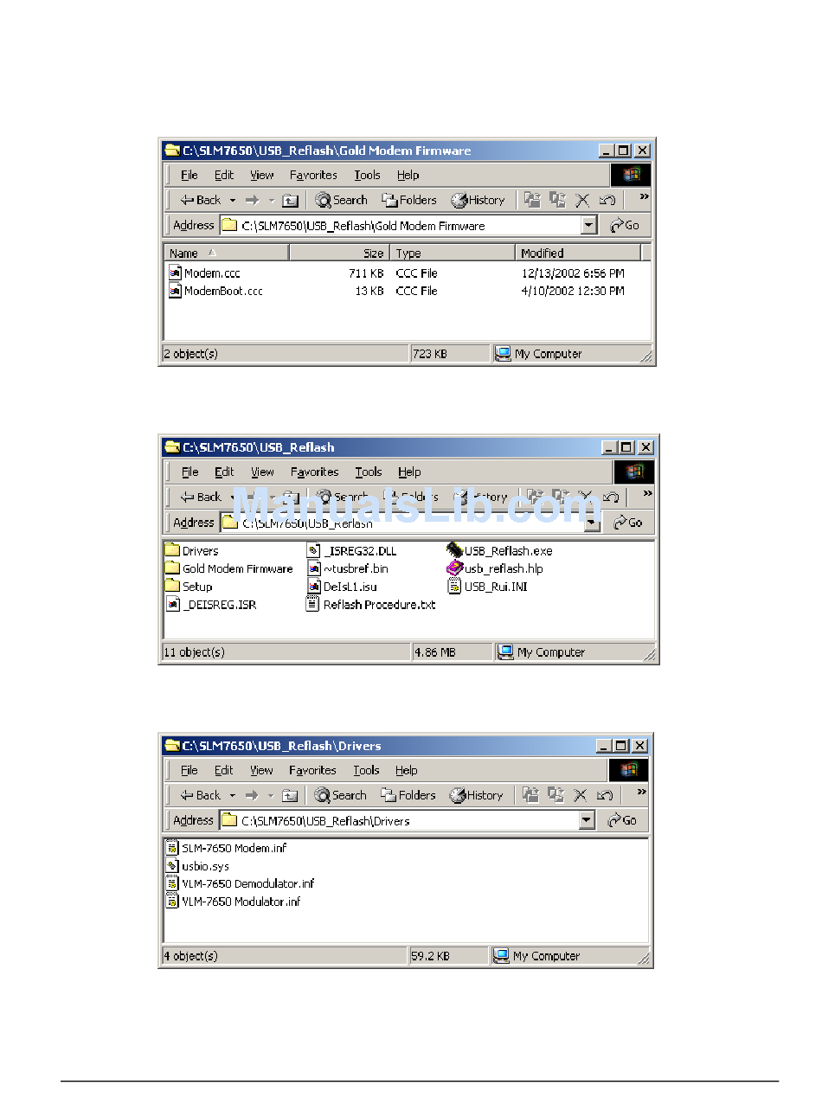
Task: Select ModemBoot.ccc in Gold Modem Firmware window
Action: [215, 292]
